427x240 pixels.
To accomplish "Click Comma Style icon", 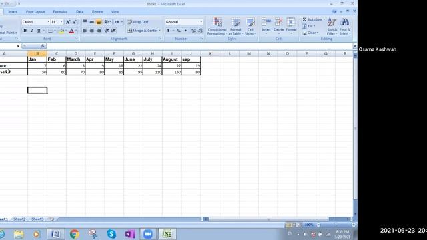I will pos(185,31).
